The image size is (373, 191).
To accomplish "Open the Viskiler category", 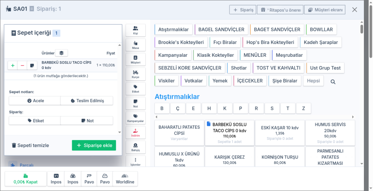I will tap(166, 81).
